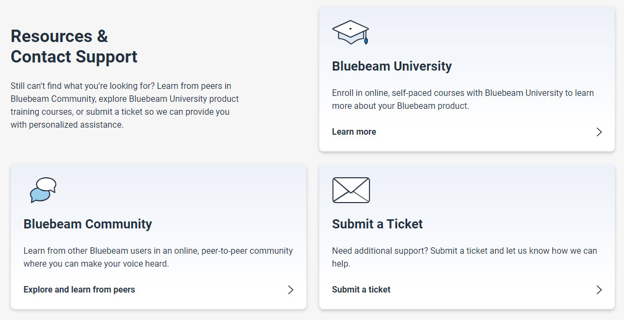
Task: Open the chevron arrow in Bluebeam University card
Action: coord(599,132)
